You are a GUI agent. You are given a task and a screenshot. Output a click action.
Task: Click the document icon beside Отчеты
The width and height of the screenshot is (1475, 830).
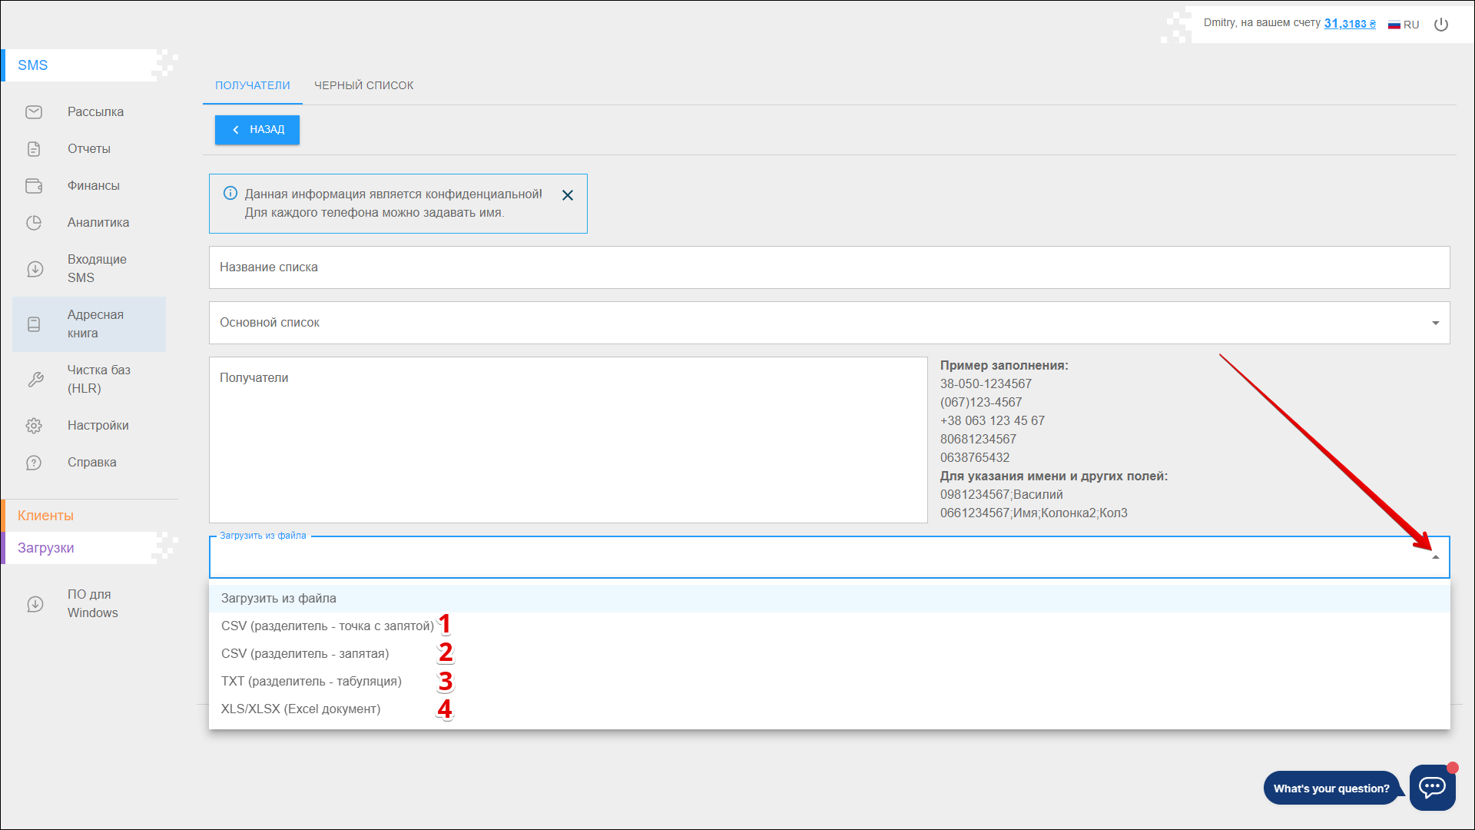tap(34, 149)
